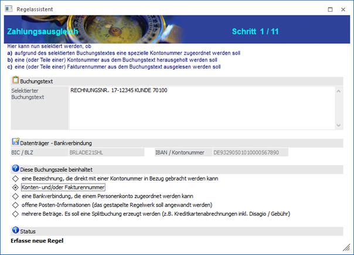Maximize the Regelassistent window

(330, 9)
